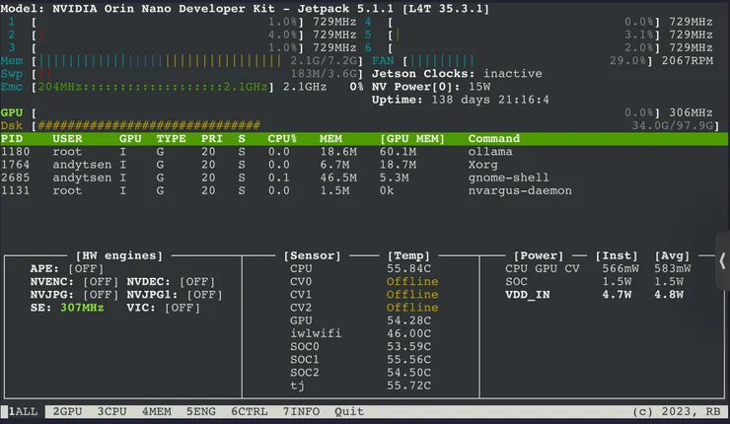Click the iwlwifi temperature 46.00C

(408, 333)
